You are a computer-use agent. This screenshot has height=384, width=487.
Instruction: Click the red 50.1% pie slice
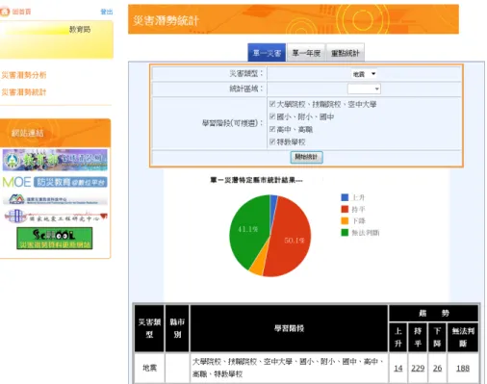click(x=292, y=239)
